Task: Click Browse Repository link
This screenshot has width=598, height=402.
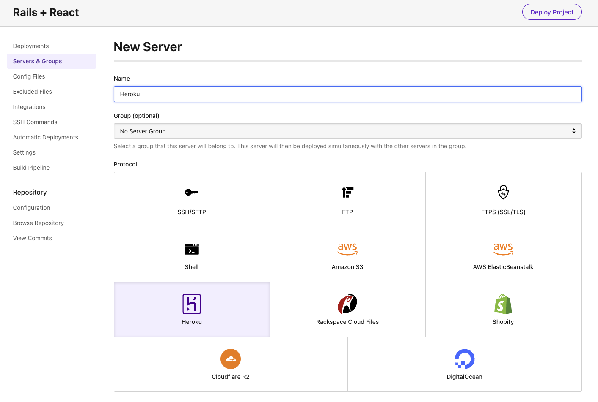Action: (38, 223)
